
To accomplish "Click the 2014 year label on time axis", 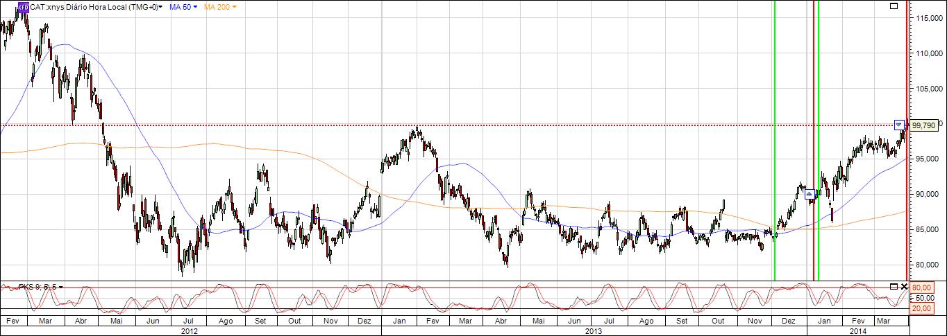I will [857, 331].
